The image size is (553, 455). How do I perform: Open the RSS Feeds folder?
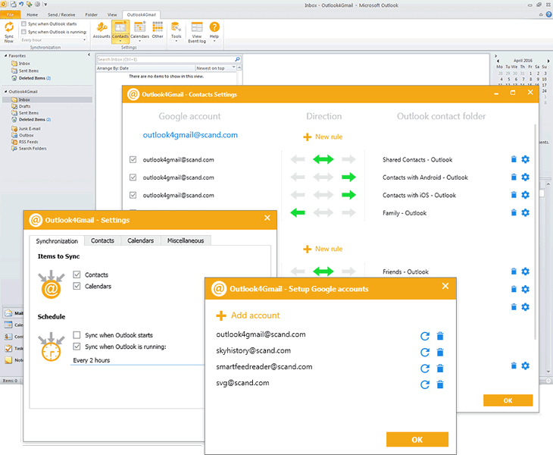[28, 142]
